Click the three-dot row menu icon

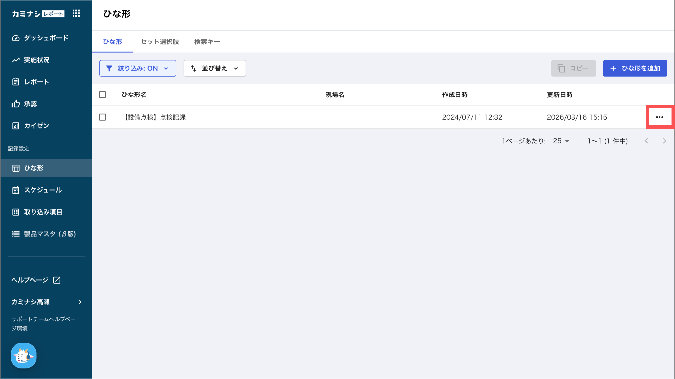click(x=659, y=117)
